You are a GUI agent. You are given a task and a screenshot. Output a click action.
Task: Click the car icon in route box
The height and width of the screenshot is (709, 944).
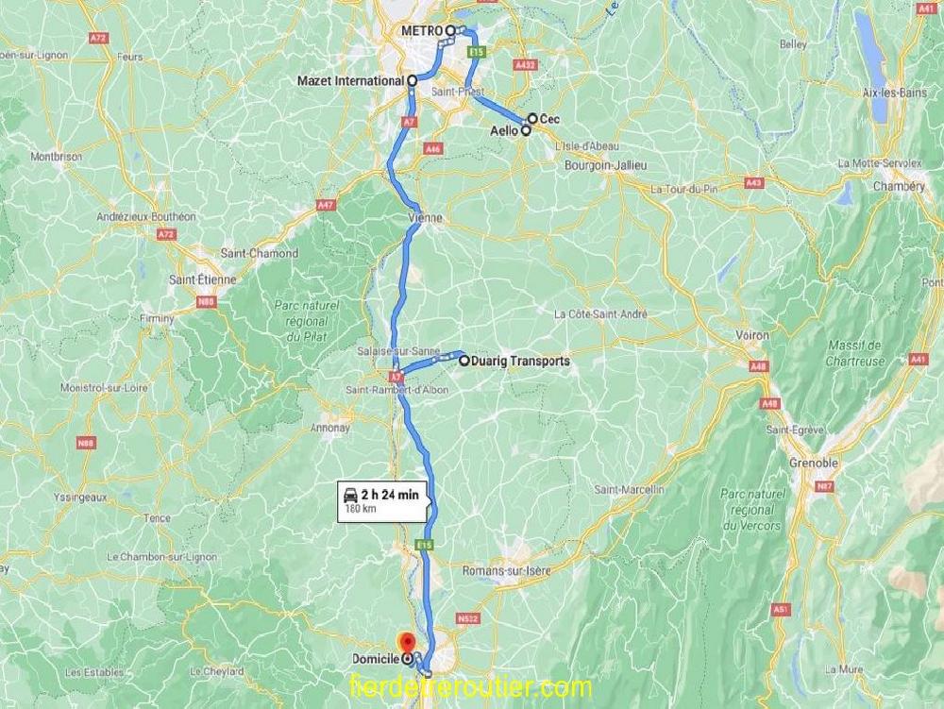click(x=350, y=496)
